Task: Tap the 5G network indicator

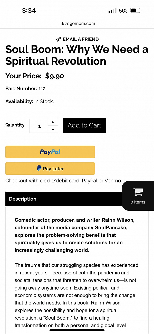Action: pyautogui.click(x=123, y=11)
